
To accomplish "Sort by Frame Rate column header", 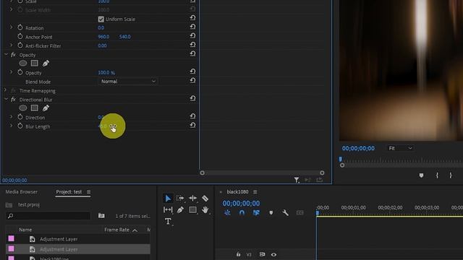I will coord(116,230).
